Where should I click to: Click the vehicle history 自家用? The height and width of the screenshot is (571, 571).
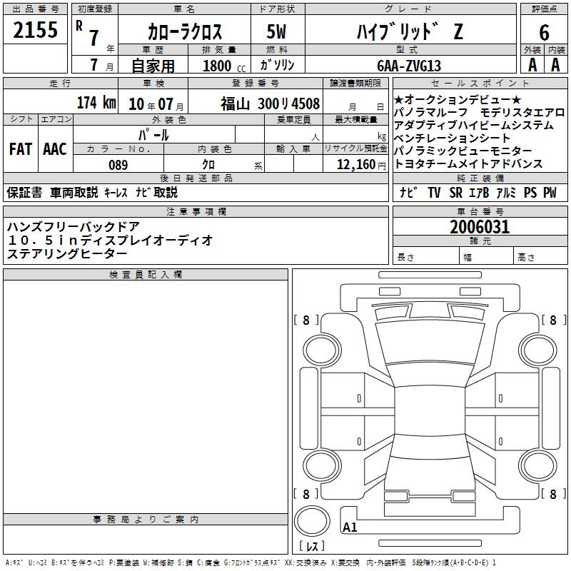point(153,66)
